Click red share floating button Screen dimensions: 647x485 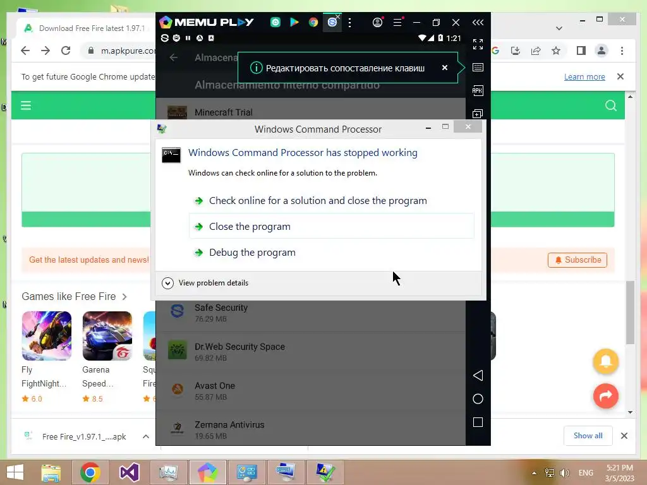point(606,396)
